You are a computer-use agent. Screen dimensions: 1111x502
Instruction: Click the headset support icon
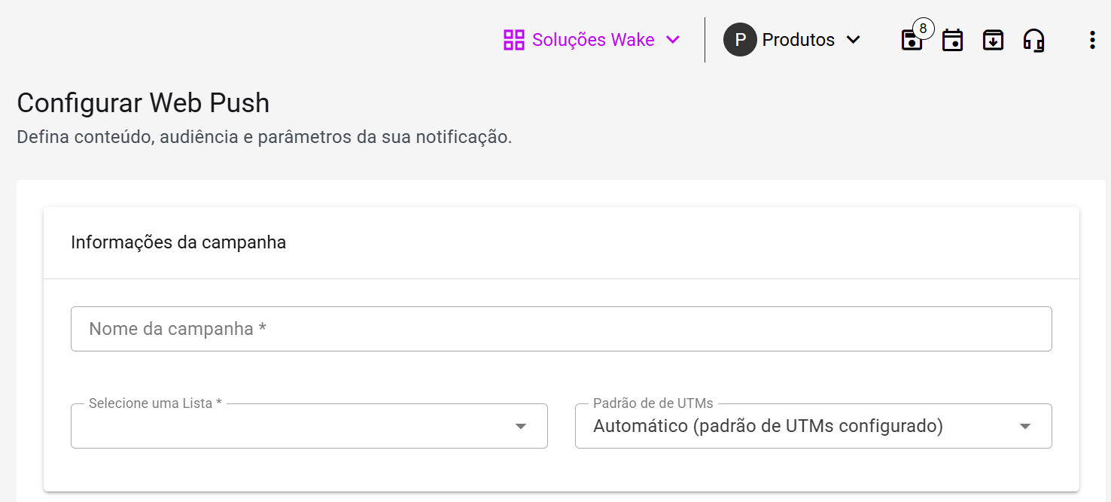tap(1034, 40)
